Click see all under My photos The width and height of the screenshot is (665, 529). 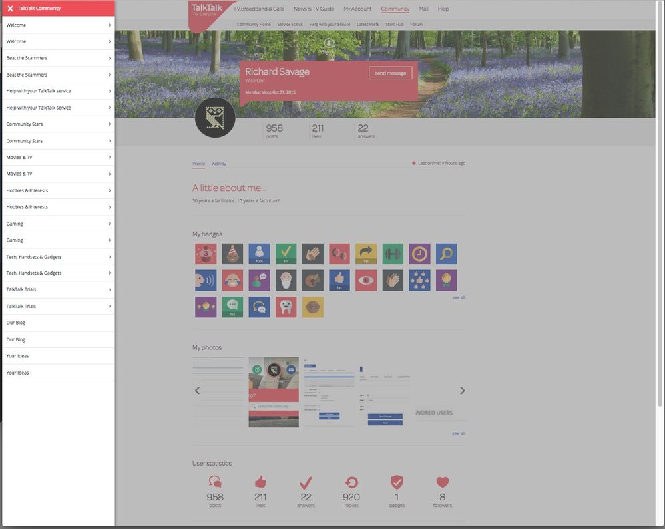pos(459,434)
